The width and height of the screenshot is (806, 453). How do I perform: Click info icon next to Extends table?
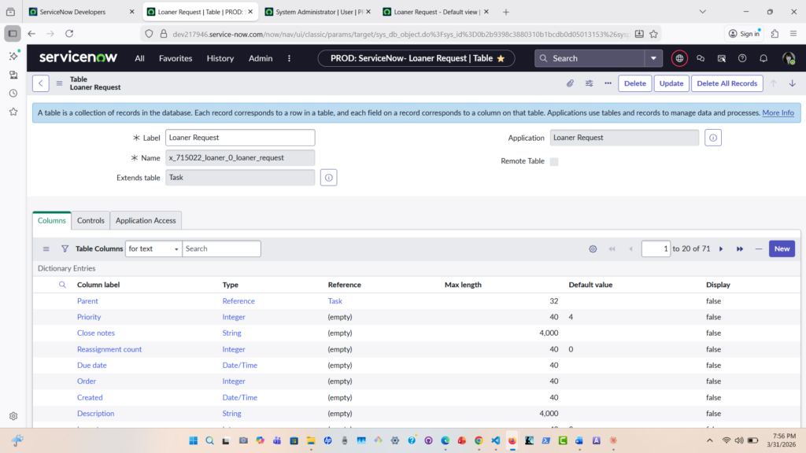pyautogui.click(x=329, y=178)
